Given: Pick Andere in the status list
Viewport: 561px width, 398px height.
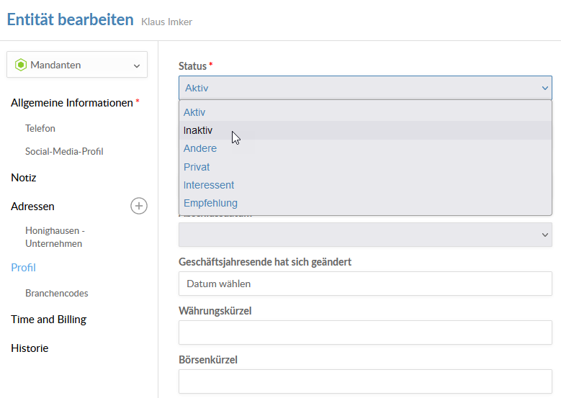Looking at the screenshot, I should [365, 148].
